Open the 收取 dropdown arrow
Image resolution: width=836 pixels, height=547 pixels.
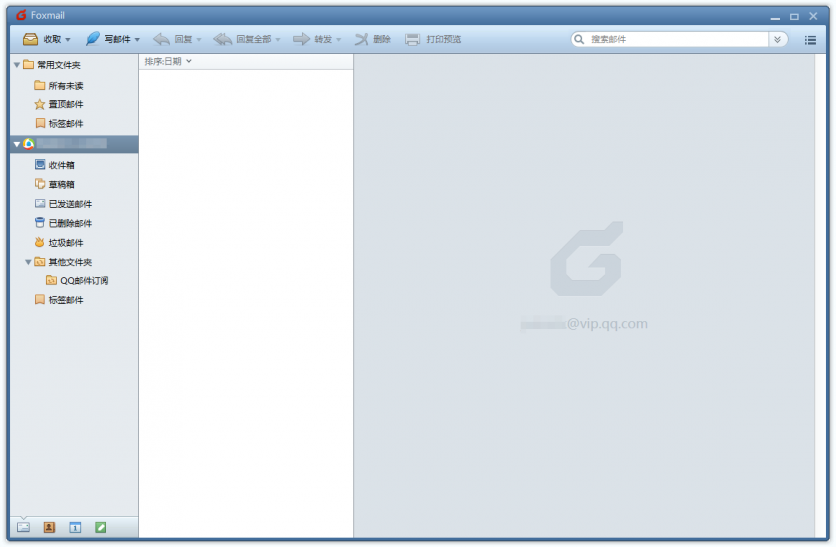pos(68,40)
